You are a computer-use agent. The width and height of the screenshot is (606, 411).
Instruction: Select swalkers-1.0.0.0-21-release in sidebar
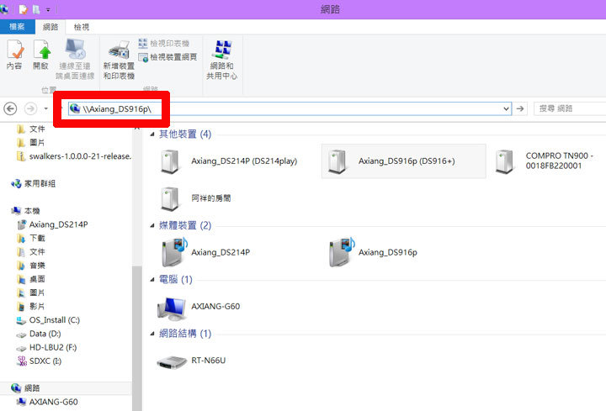click(x=74, y=156)
